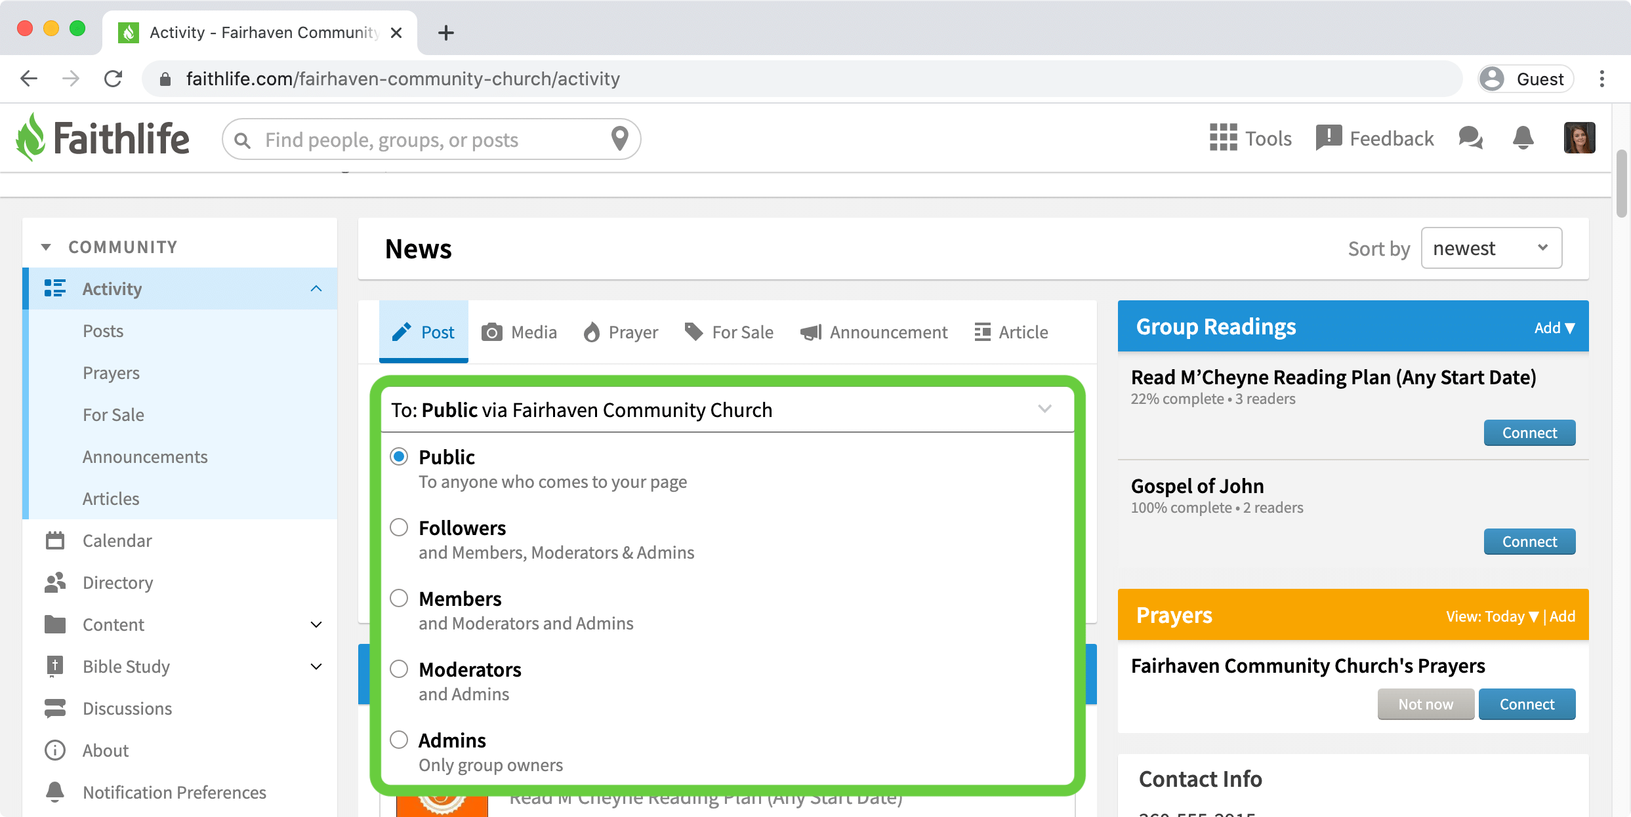
Task: Click the Content folder icon
Action: click(x=55, y=624)
